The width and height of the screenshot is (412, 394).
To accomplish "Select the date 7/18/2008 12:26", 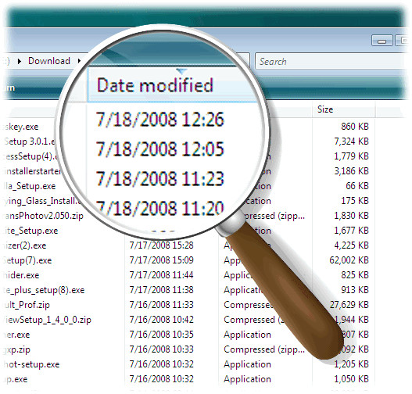I will click(x=159, y=120).
